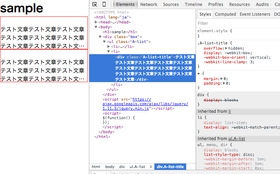Viewport: 280px width, 174px height.
Task: Expand overflow shorthand triangle in styles
Action: (226, 49)
